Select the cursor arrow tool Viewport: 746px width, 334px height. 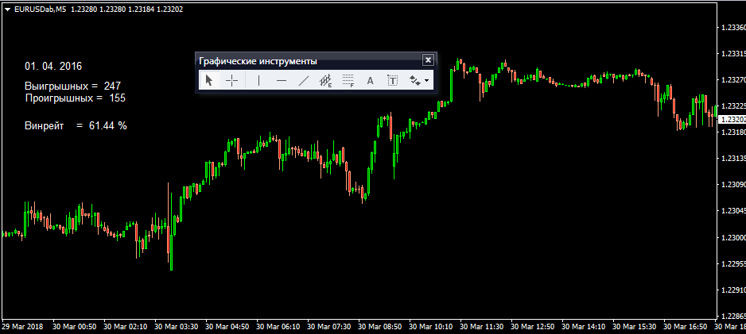[x=208, y=80]
